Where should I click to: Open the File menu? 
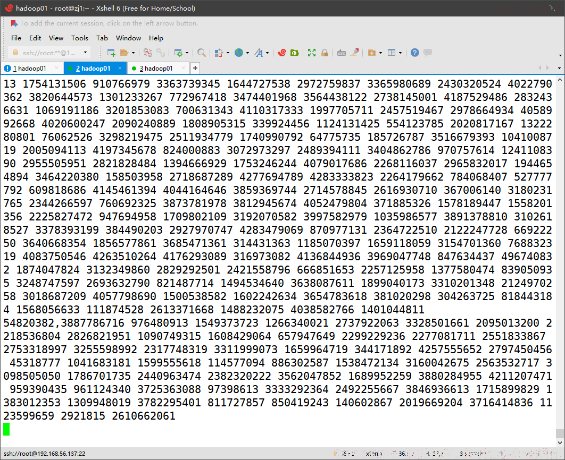tap(16, 38)
